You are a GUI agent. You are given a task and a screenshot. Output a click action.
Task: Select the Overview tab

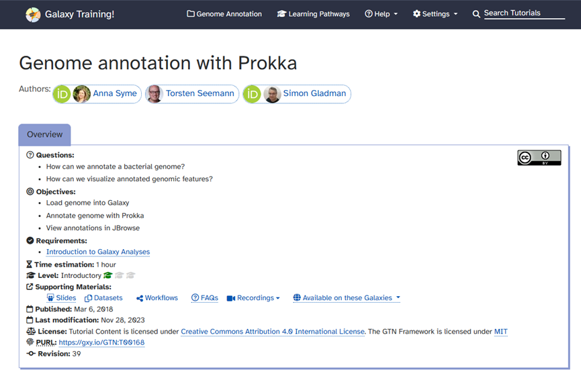[44, 134]
